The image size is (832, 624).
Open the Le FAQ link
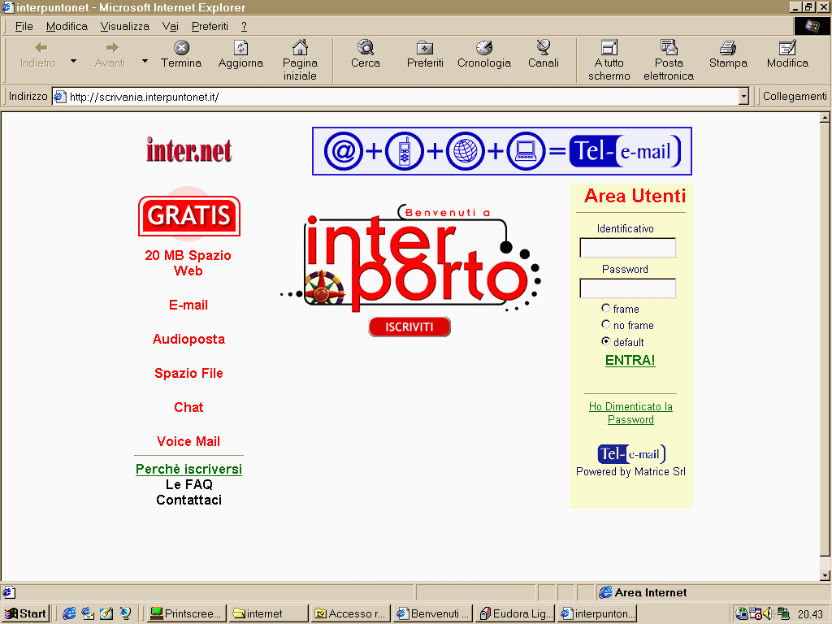coord(188,484)
